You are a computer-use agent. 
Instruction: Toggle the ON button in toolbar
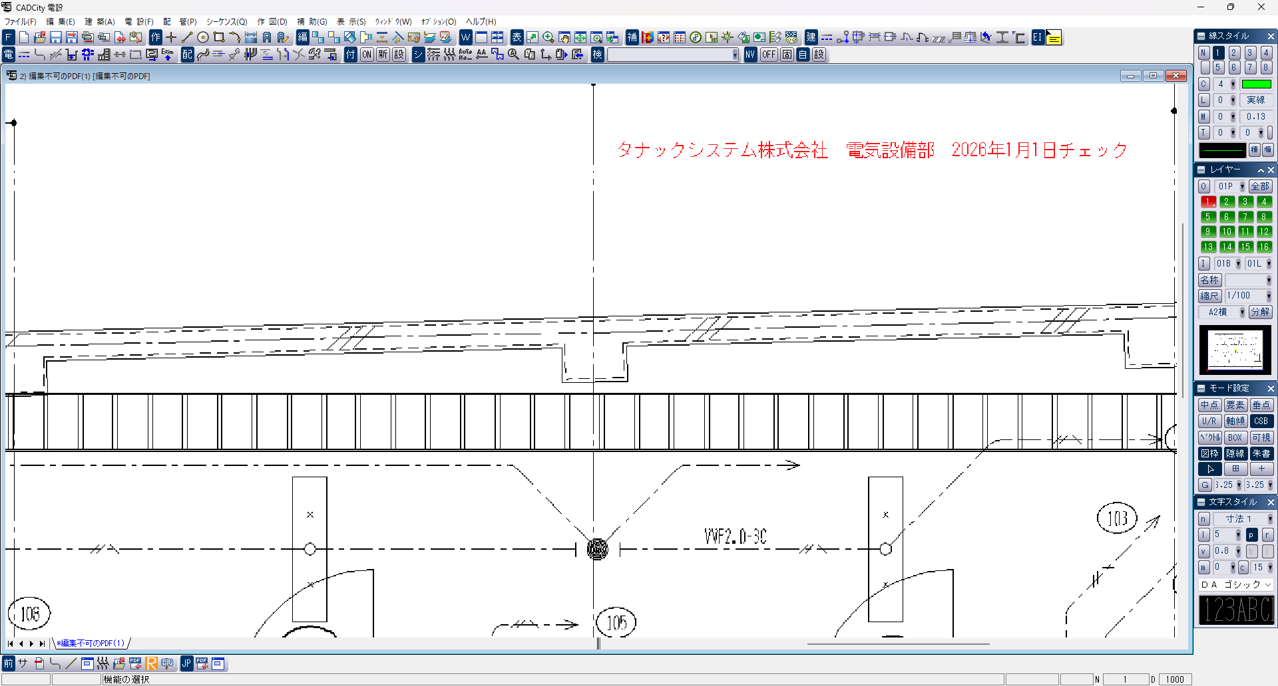pos(367,55)
